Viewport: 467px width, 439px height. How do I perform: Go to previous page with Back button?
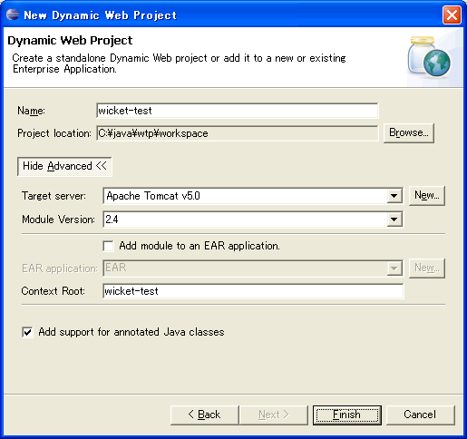pyautogui.click(x=205, y=415)
